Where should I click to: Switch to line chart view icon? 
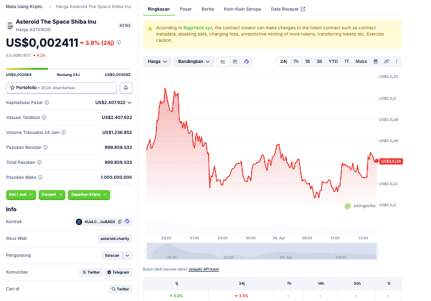[223, 62]
